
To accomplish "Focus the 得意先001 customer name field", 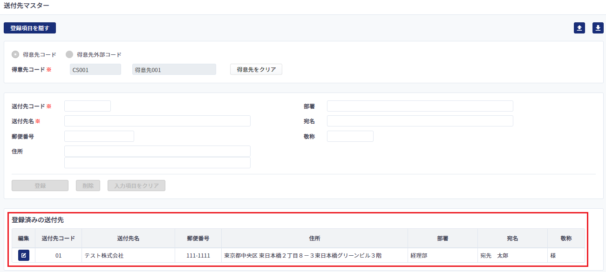I will (174, 70).
